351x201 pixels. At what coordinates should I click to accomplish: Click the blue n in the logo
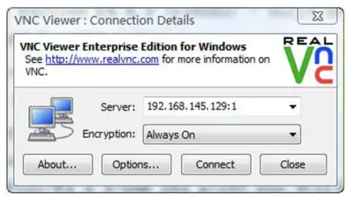coord(324,56)
